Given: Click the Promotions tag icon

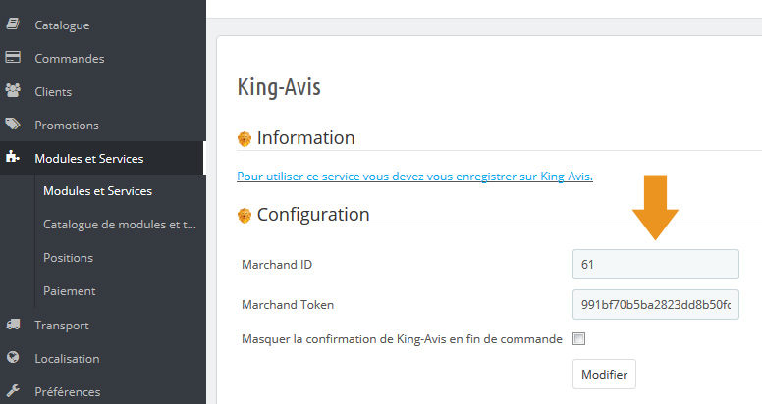Looking at the screenshot, I should [13, 124].
